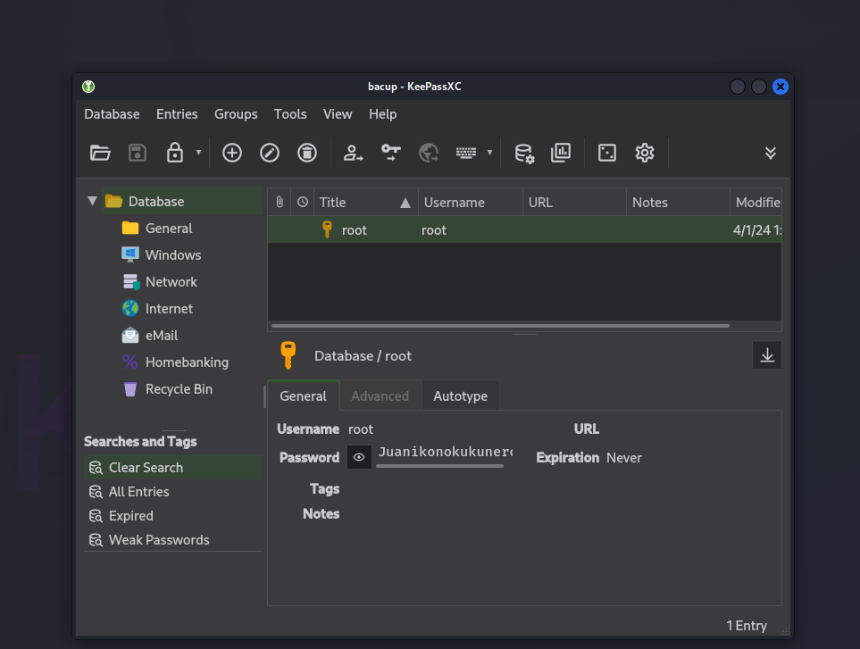The height and width of the screenshot is (649, 860).
Task: Sort by expiry clock column header
Action: [302, 203]
